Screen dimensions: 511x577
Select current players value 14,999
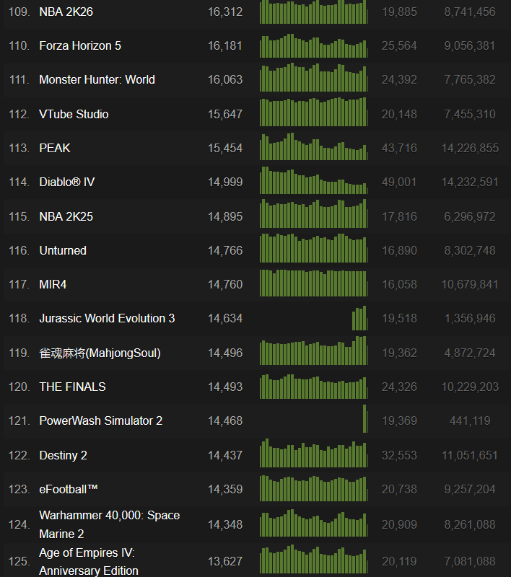point(225,182)
